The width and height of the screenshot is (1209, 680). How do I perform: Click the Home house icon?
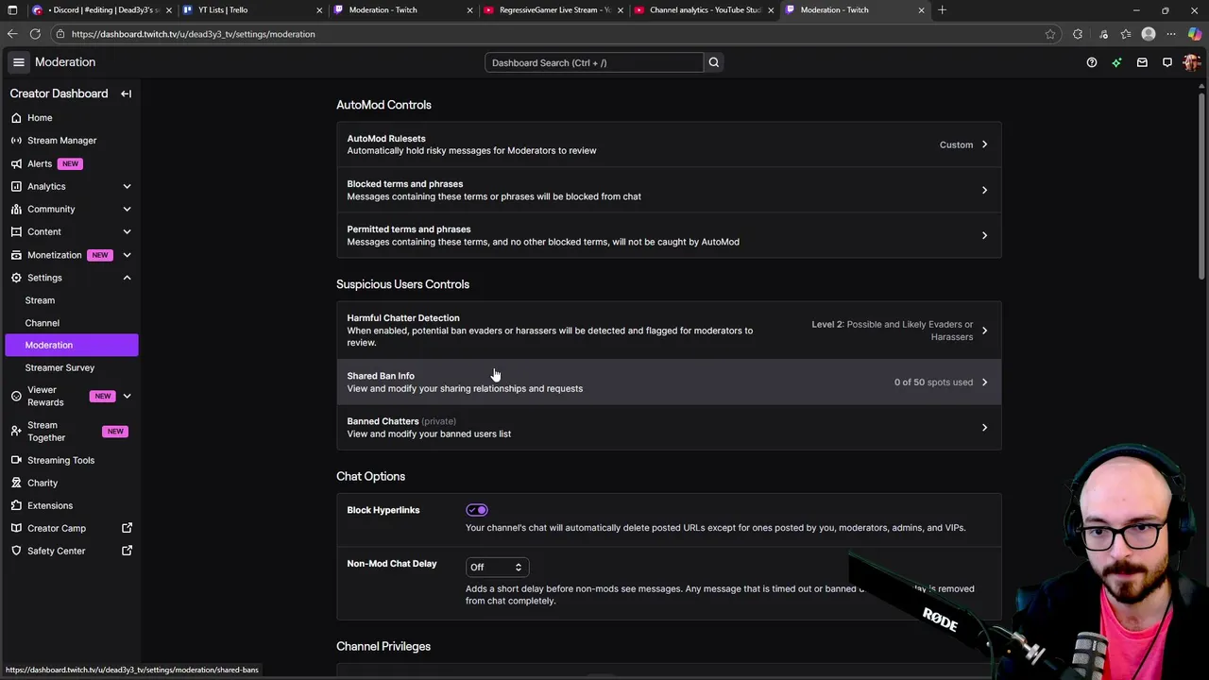coord(16,118)
